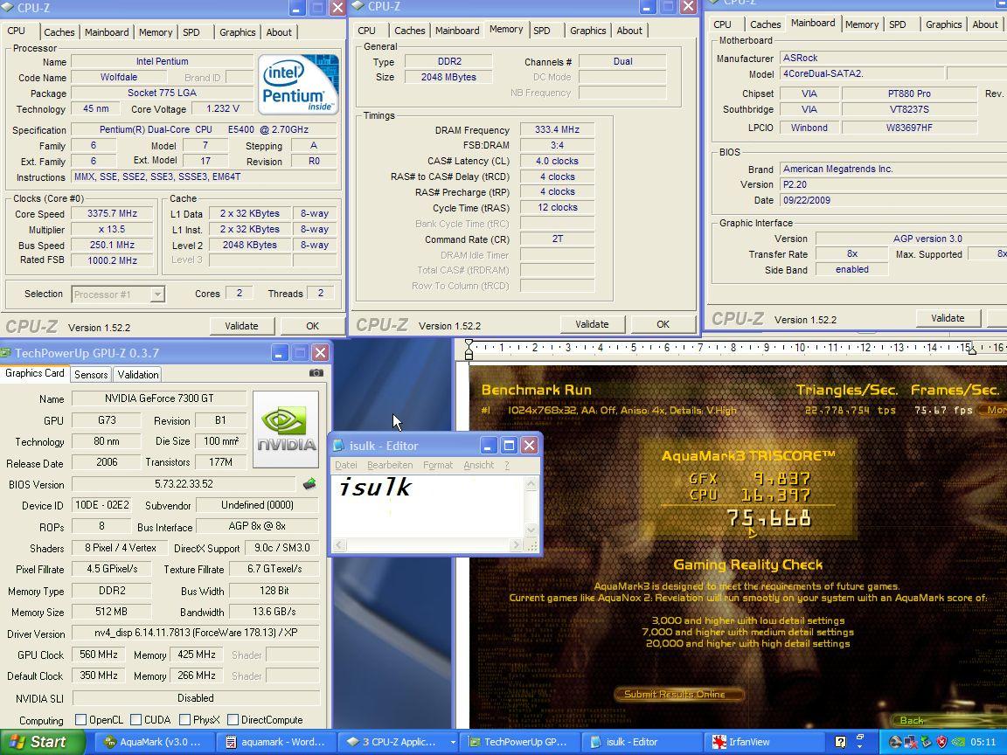Select the Sensors tab in GPU-Z

91,374
